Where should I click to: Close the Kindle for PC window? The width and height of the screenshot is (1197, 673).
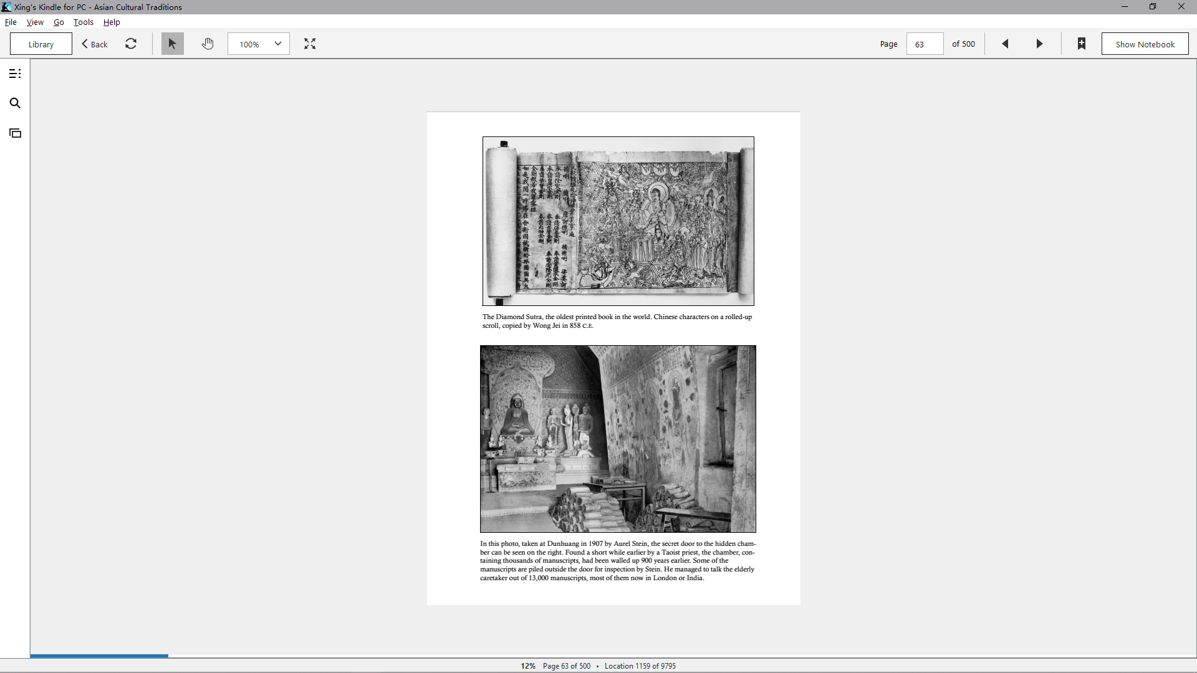tap(1181, 7)
